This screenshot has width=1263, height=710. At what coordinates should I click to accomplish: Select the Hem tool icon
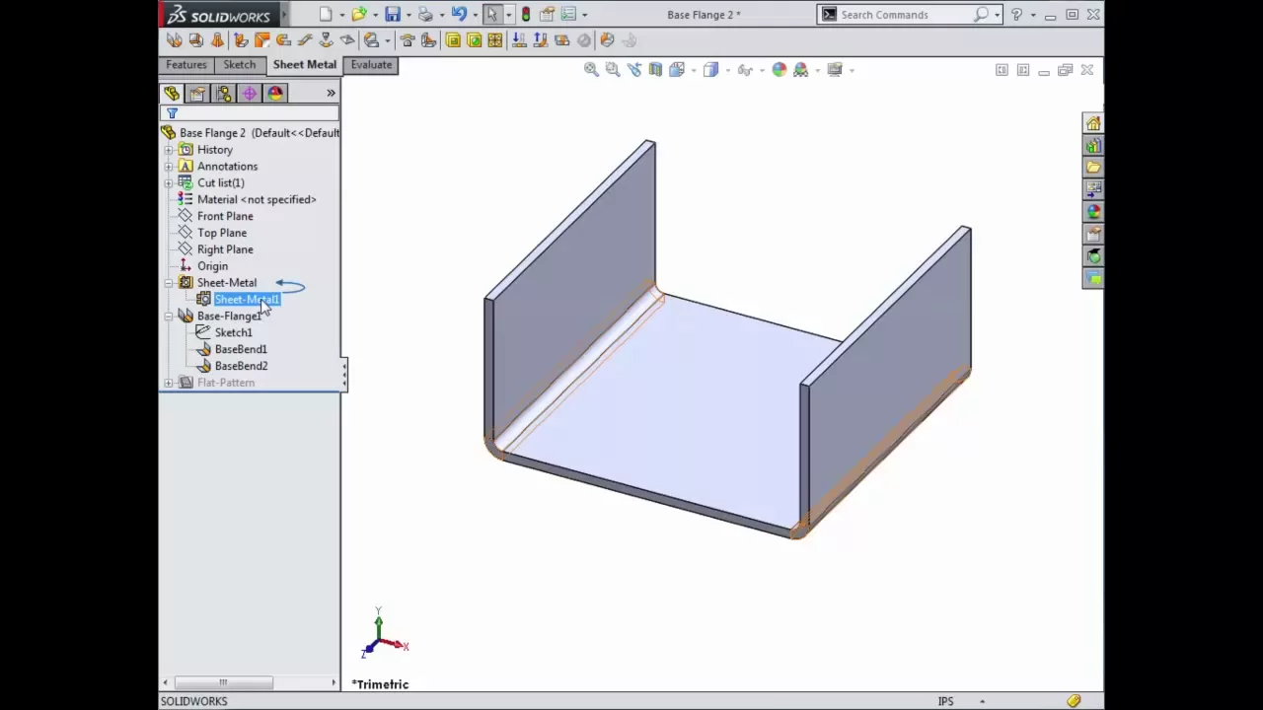[283, 40]
